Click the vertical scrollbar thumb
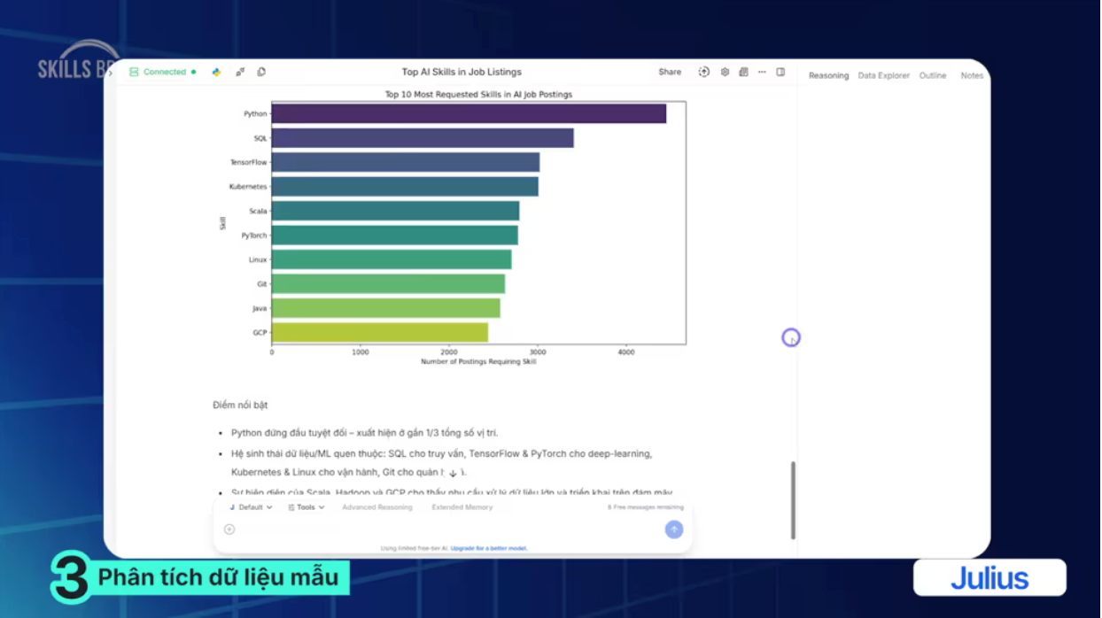 [x=793, y=500]
